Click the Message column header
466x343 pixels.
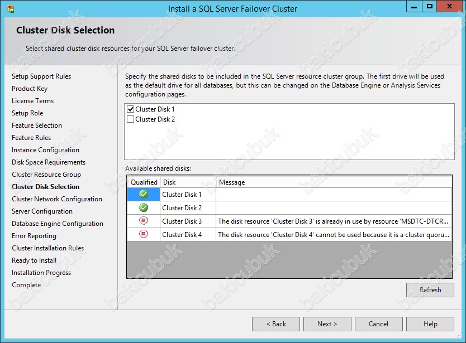tap(334, 182)
